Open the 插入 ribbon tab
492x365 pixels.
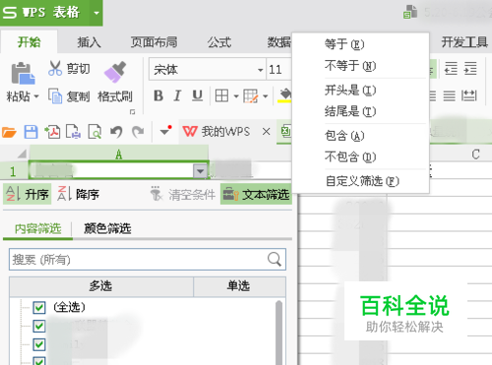(89, 42)
